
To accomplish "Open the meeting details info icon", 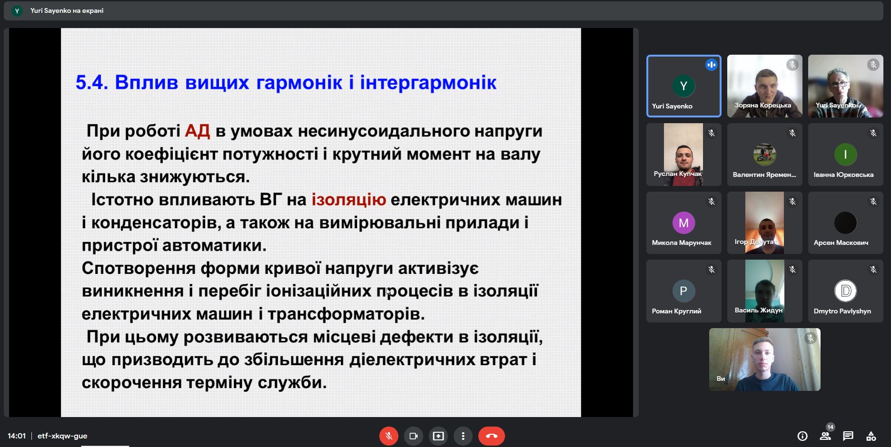I will pos(802,436).
